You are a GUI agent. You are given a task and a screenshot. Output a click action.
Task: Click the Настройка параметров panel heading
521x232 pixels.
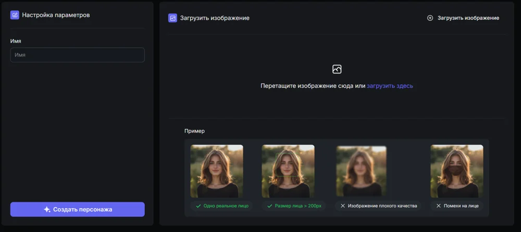click(x=56, y=15)
